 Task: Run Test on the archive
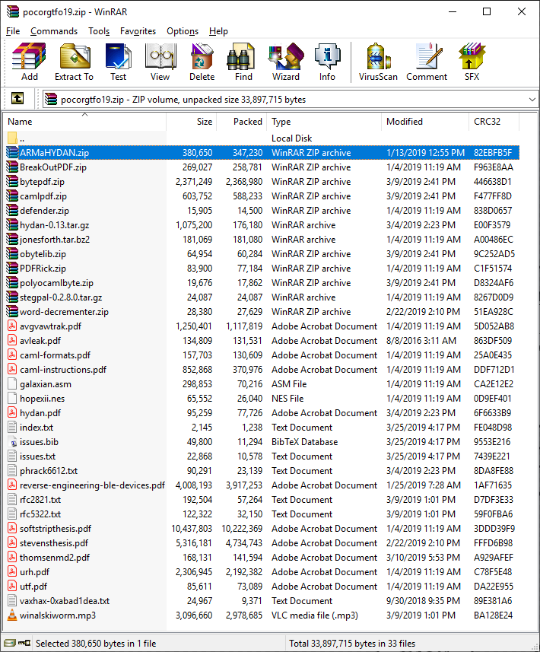118,62
